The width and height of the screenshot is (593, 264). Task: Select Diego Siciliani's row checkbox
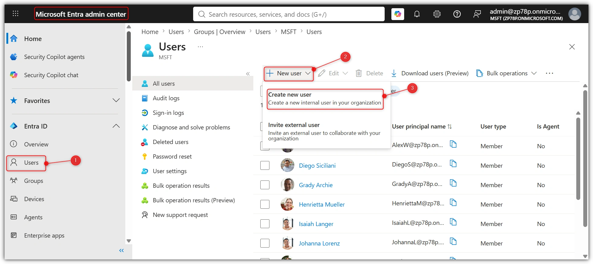(x=265, y=165)
